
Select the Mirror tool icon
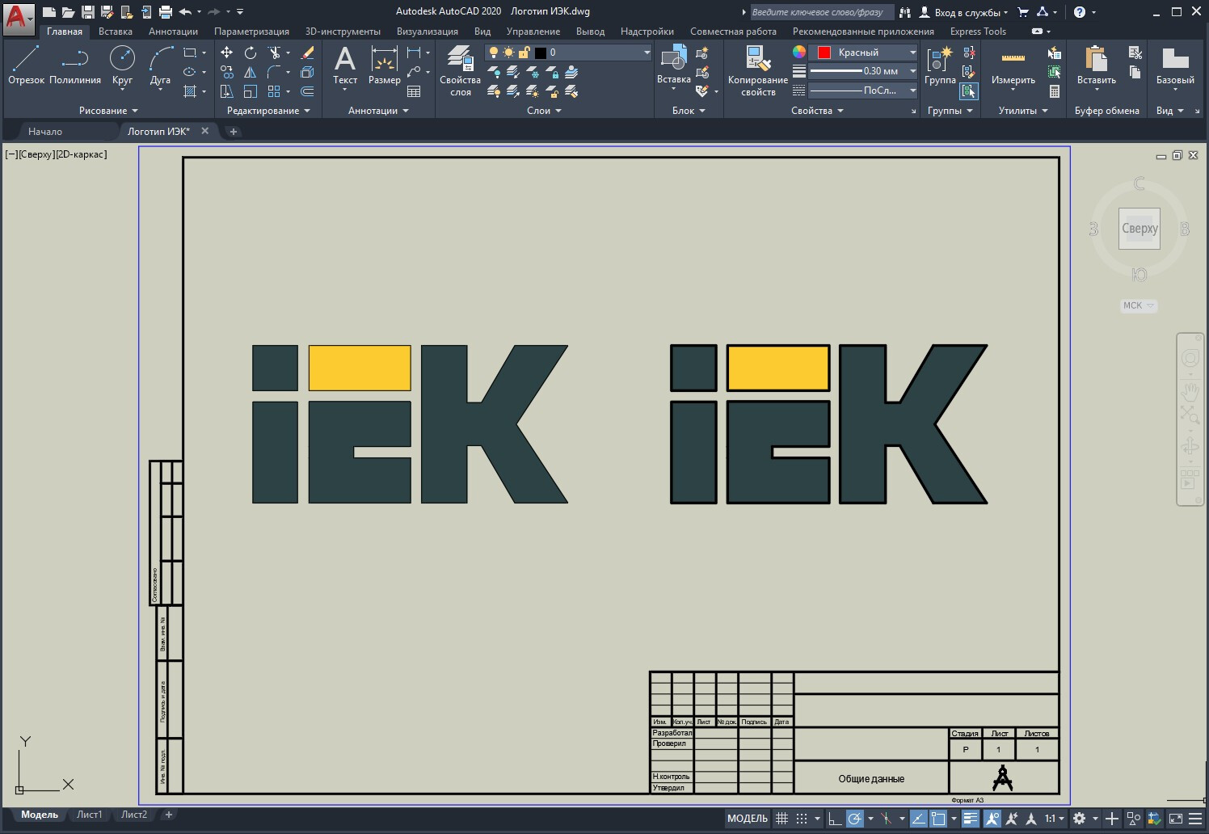pyautogui.click(x=251, y=72)
